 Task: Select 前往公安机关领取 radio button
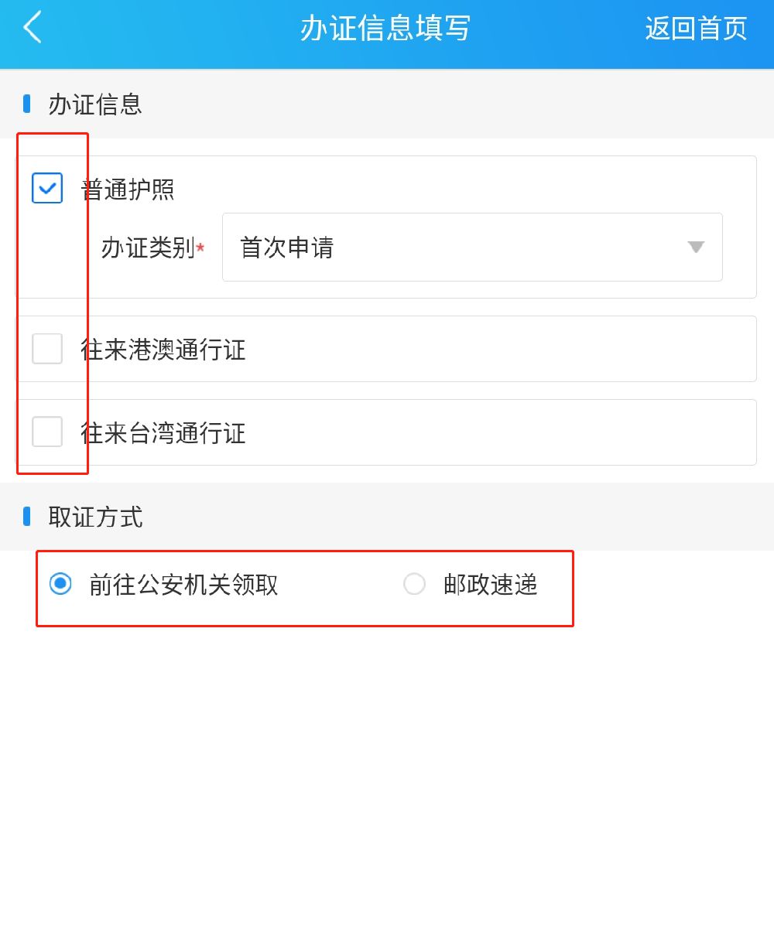pyautogui.click(x=60, y=584)
